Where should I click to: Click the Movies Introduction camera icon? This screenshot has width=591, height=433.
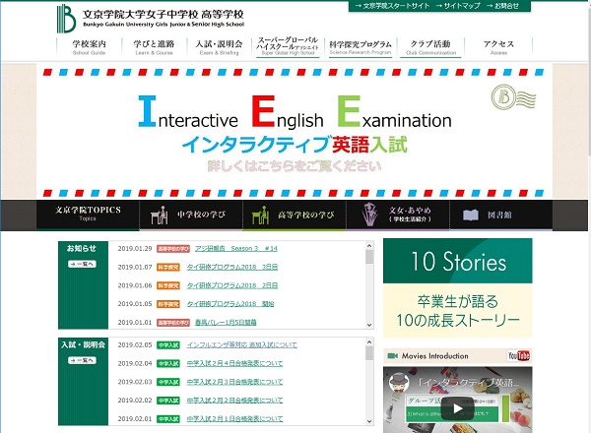392,355
